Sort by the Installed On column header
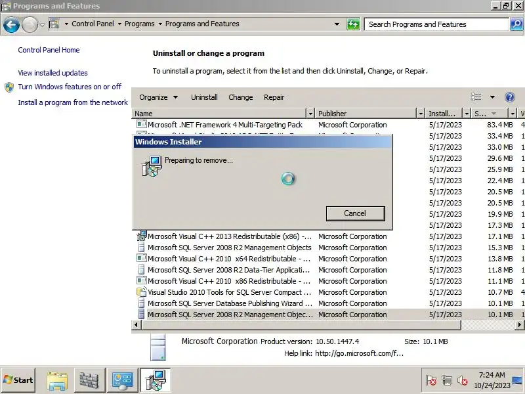This screenshot has height=394, width=525. pos(444,114)
